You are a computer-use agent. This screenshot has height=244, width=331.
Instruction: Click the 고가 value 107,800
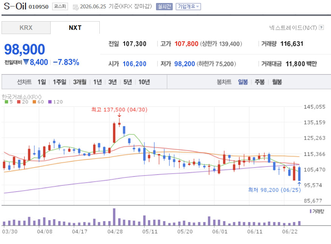coord(186,44)
